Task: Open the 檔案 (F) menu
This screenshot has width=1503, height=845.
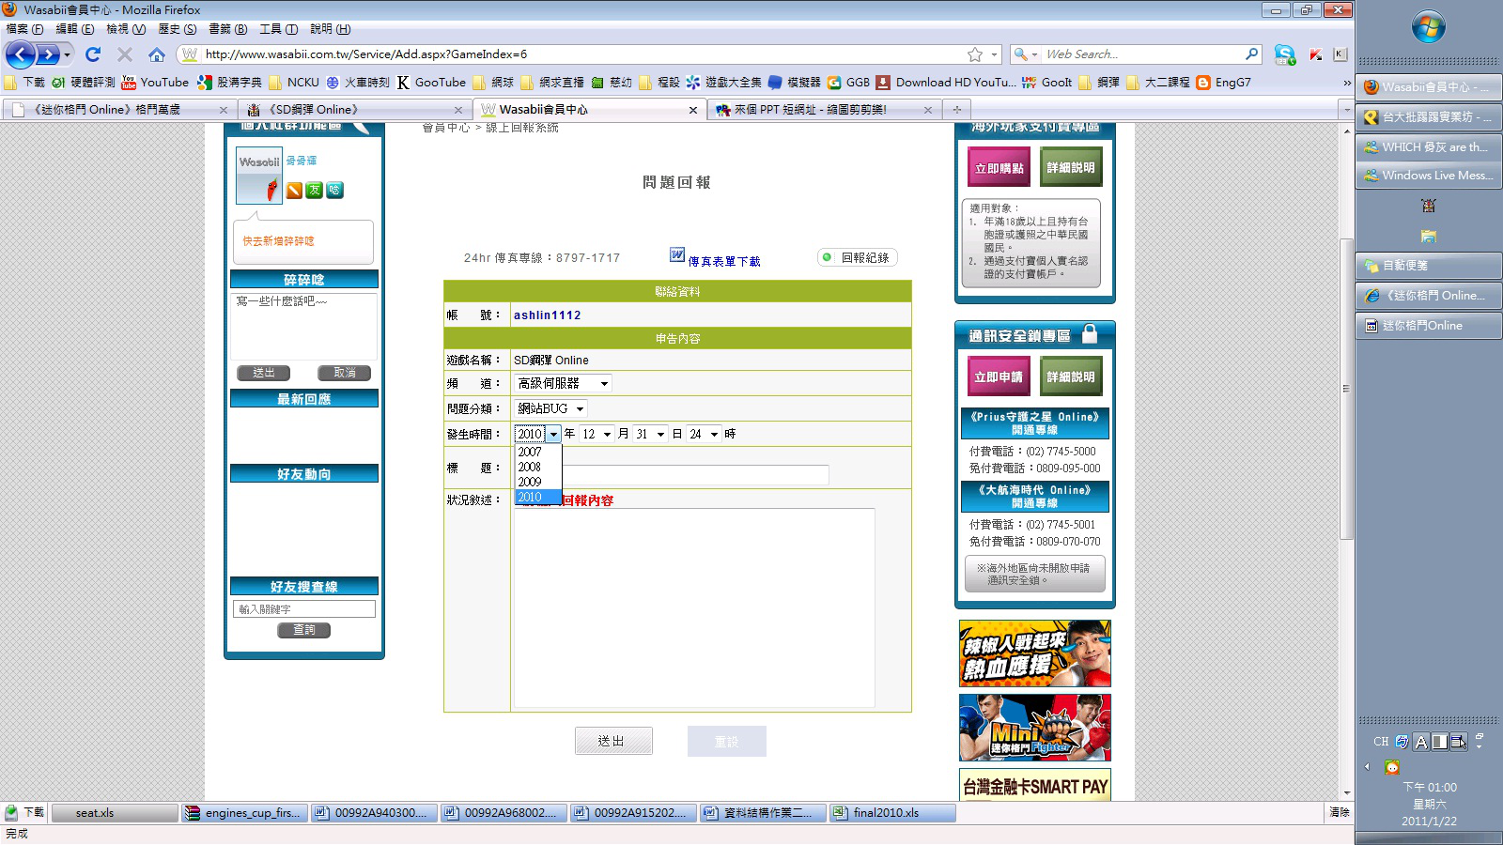Action: click(x=24, y=29)
